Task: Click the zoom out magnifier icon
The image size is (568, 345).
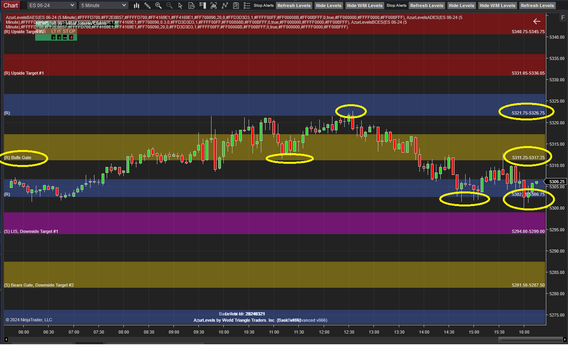Action: point(169,6)
